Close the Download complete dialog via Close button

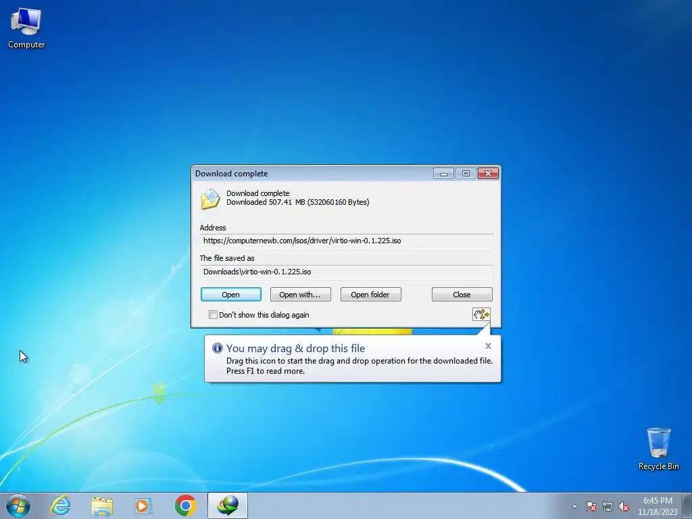click(462, 295)
